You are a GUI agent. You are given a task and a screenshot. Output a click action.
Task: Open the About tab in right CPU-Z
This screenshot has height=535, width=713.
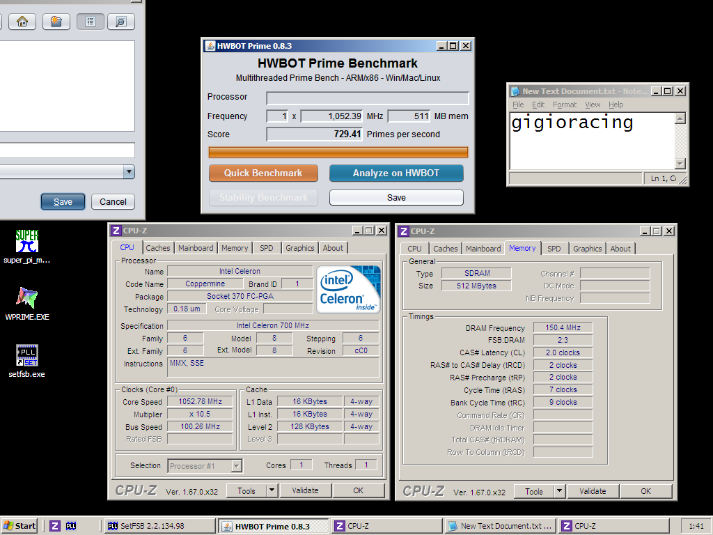[620, 249]
